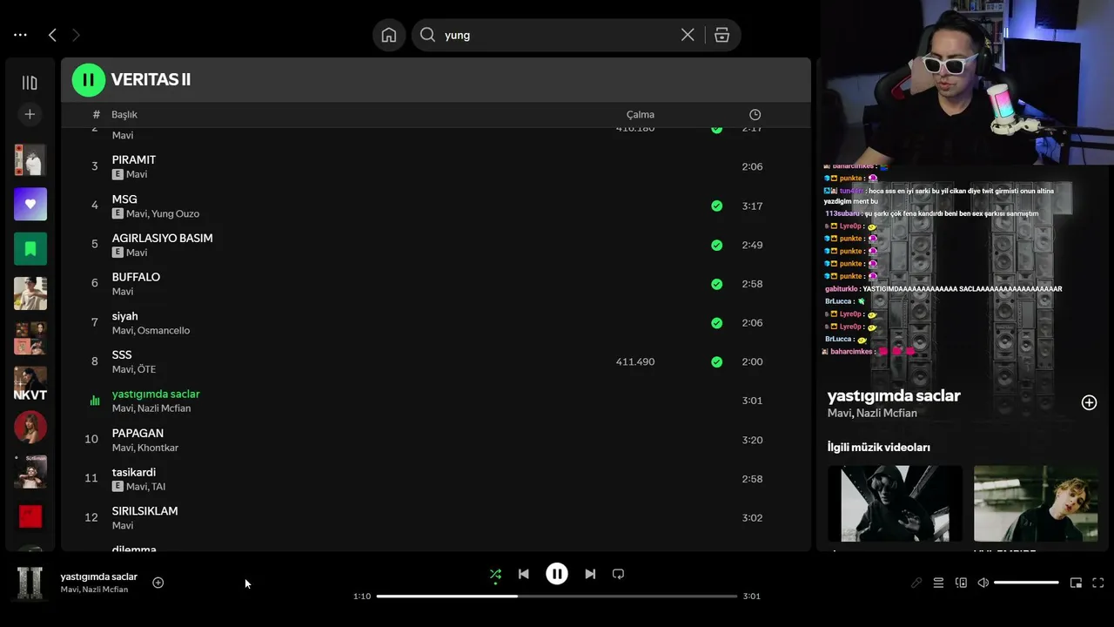
Task: Select the siyah track
Action: tap(125, 316)
